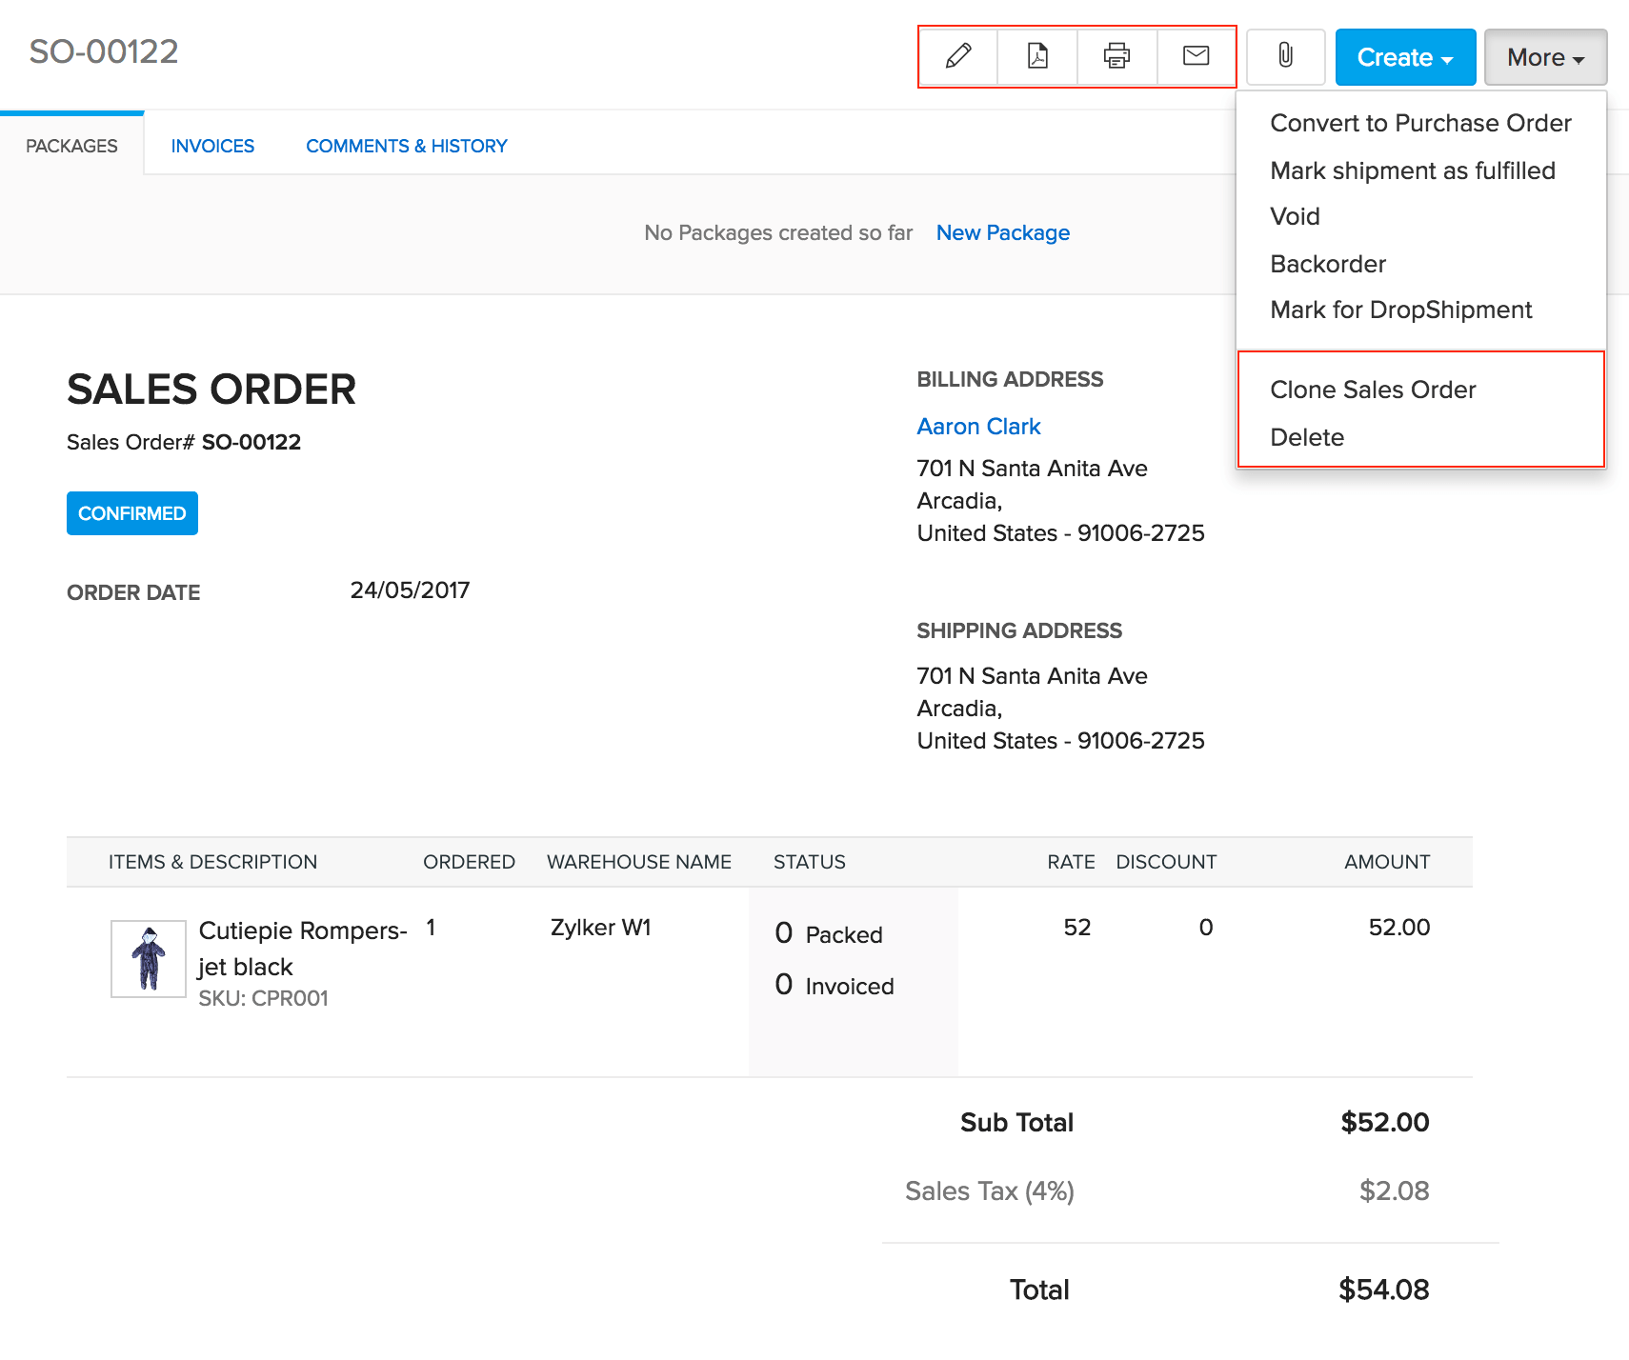Select the Packages tab
The image size is (1629, 1360).
71,145
